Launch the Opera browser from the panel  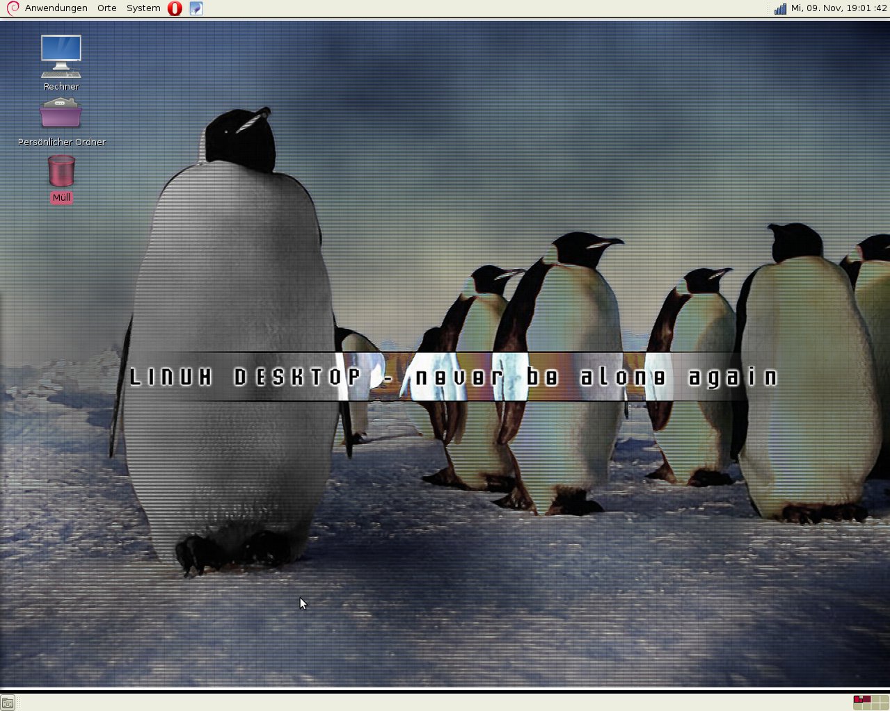point(175,8)
